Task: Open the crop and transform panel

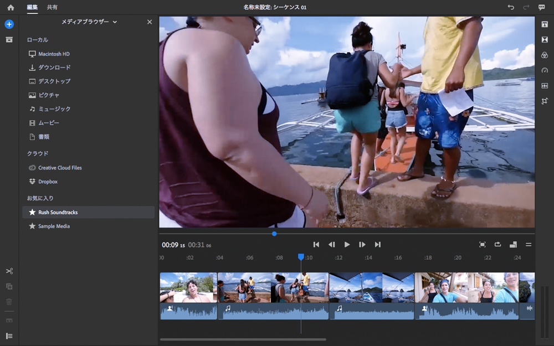Action: 545,101
